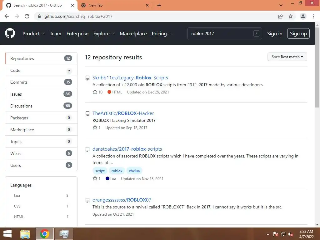Click network tray icon

coord(283,234)
